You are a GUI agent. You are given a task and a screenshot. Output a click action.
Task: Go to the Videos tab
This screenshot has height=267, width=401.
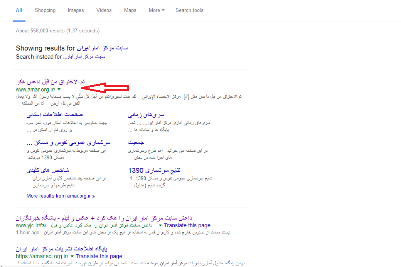[x=104, y=10]
